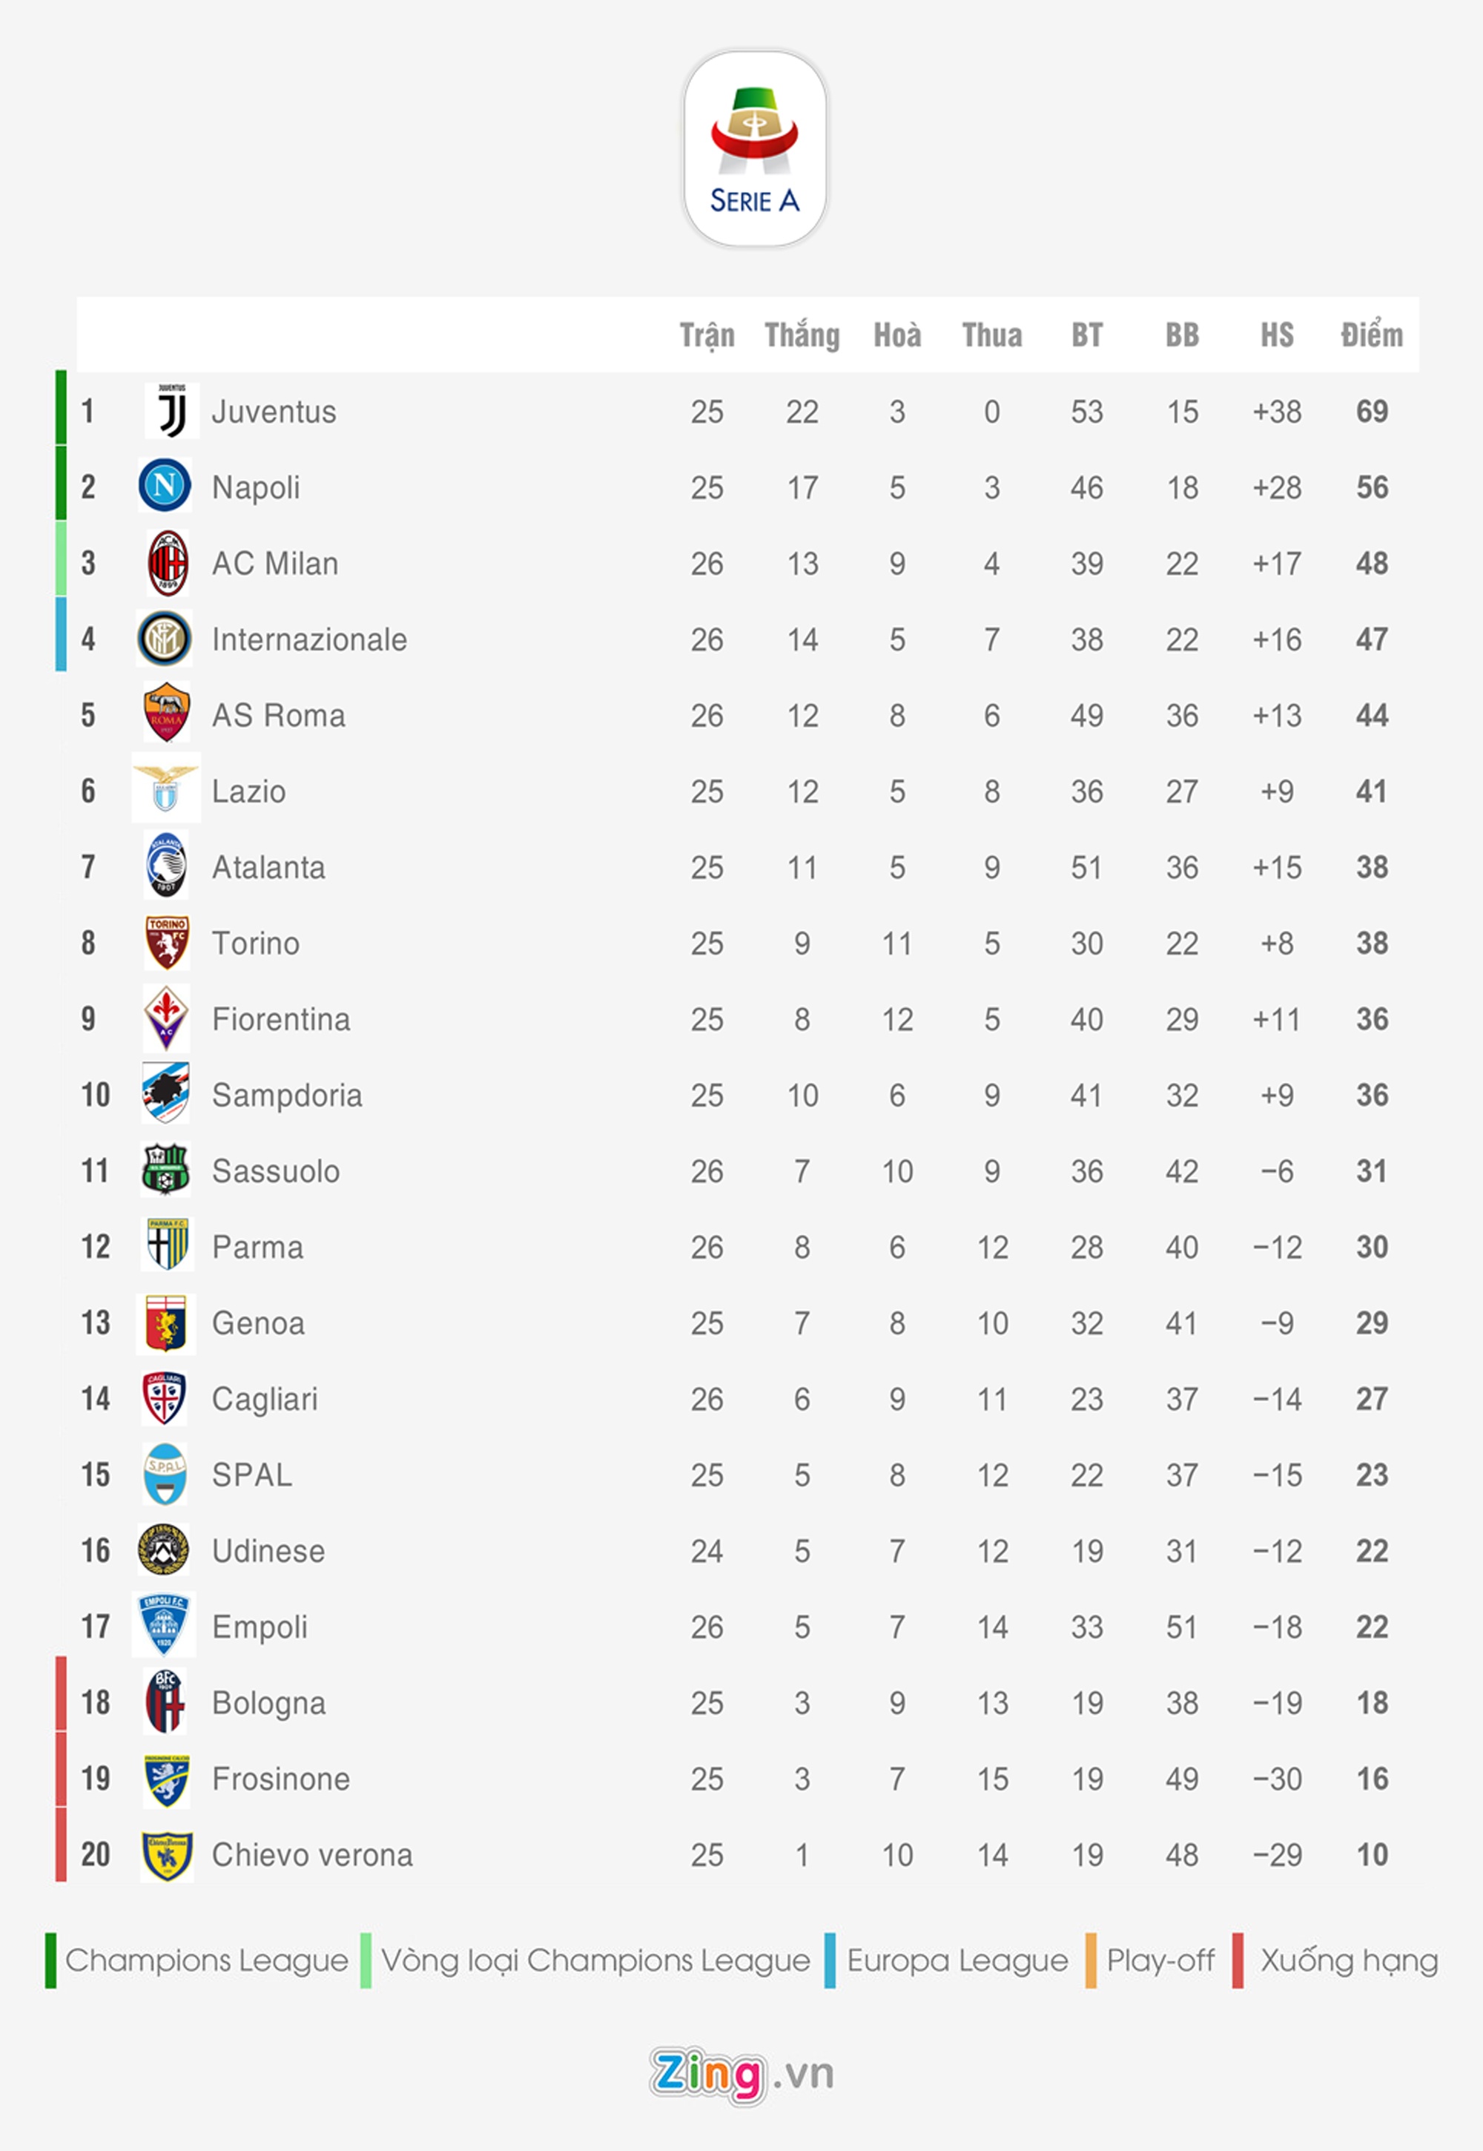Select the Napoli club badge
1483x2151 pixels.
click(x=165, y=485)
